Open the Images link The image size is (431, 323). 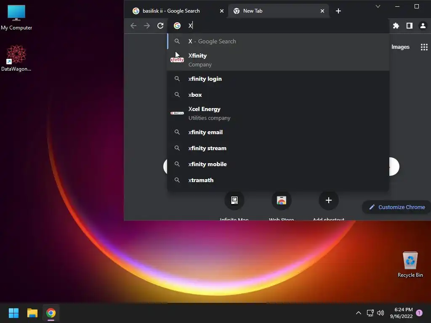pyautogui.click(x=400, y=47)
